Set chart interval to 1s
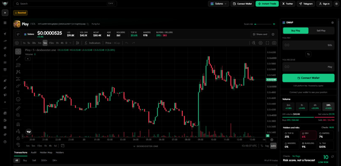This screenshot has width=341, height=166. tap(24, 43)
